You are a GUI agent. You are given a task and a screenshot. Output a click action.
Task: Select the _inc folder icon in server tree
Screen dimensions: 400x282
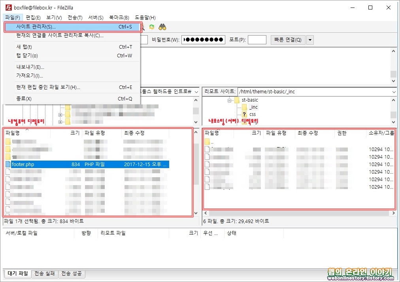pos(244,107)
